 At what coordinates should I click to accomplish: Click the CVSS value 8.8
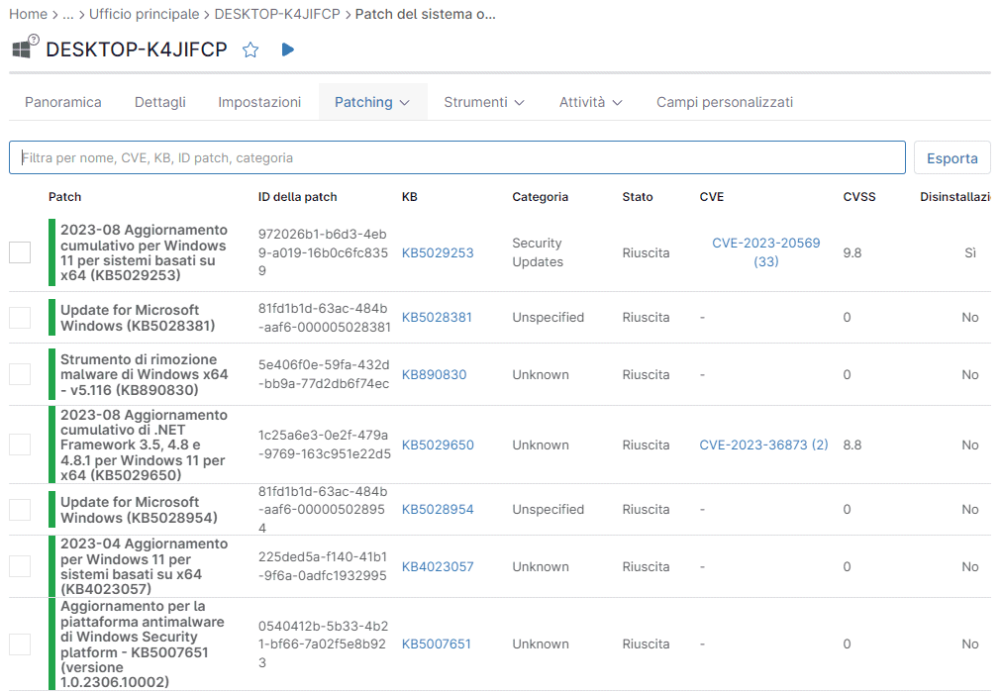point(852,445)
